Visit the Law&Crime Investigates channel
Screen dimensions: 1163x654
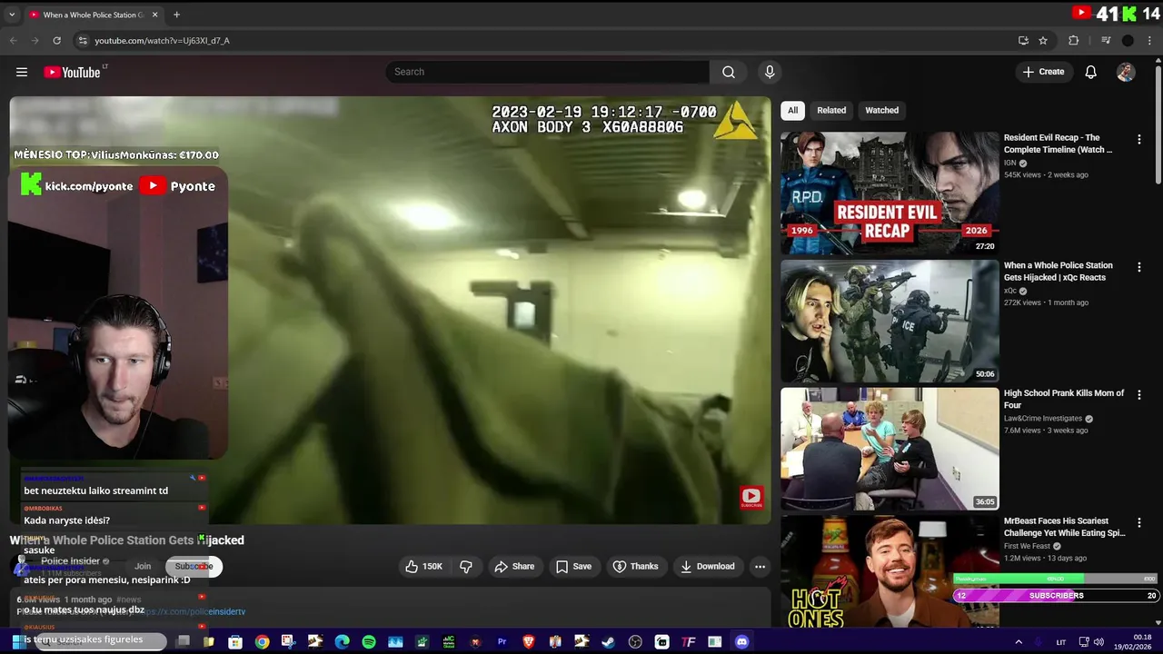tap(1043, 419)
